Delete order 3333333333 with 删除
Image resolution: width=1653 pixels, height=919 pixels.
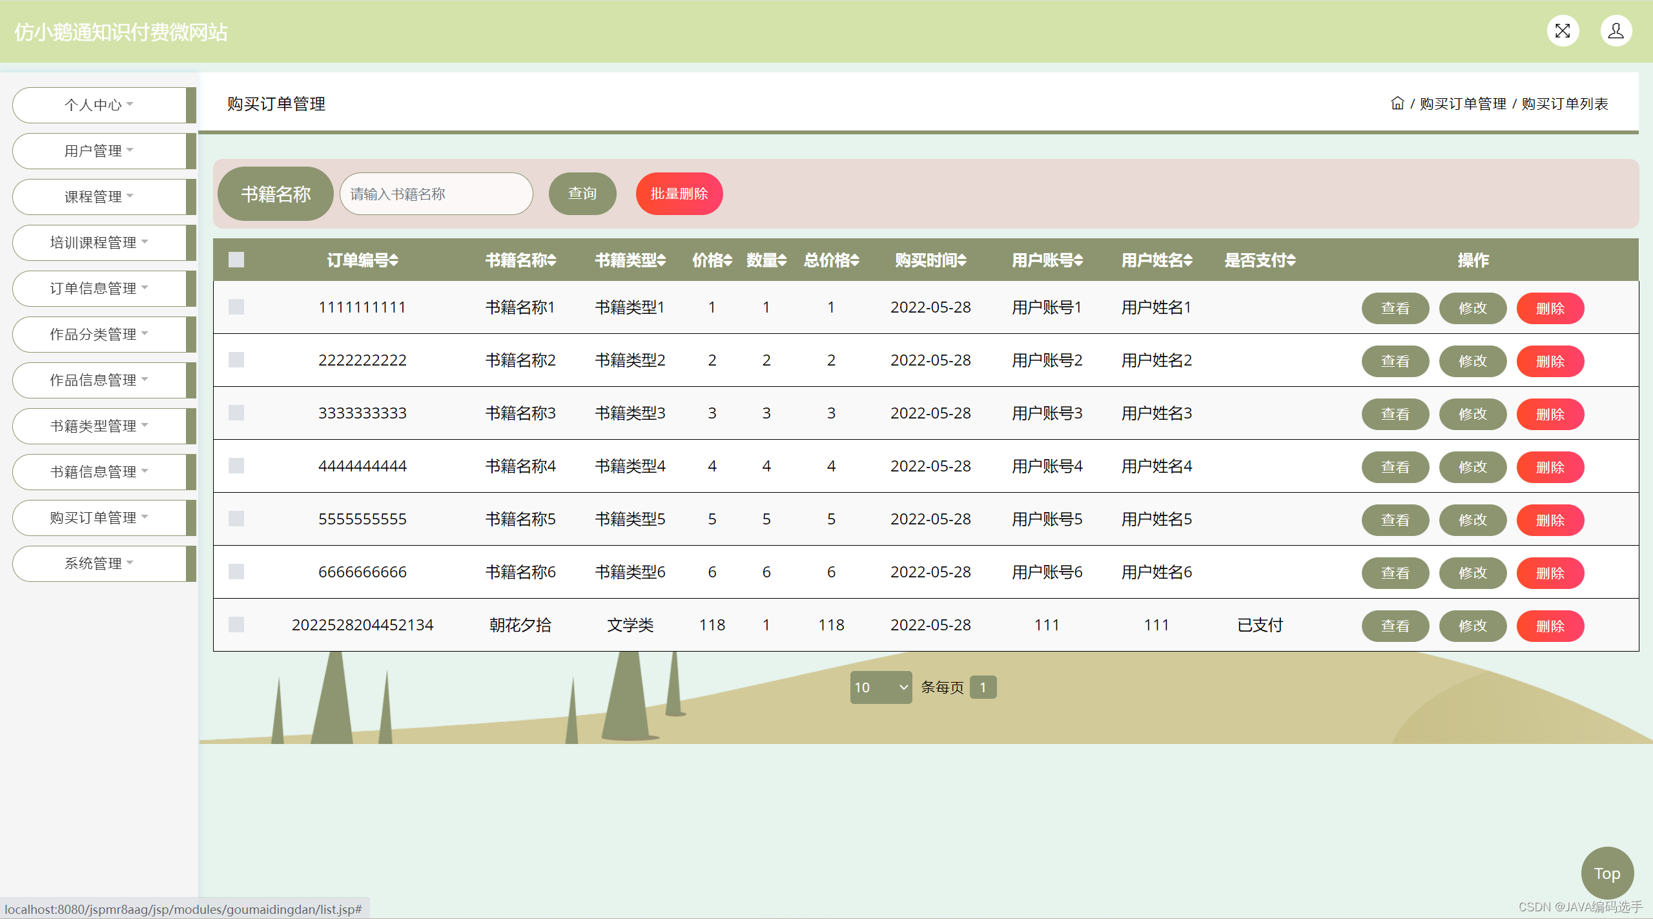pos(1550,414)
